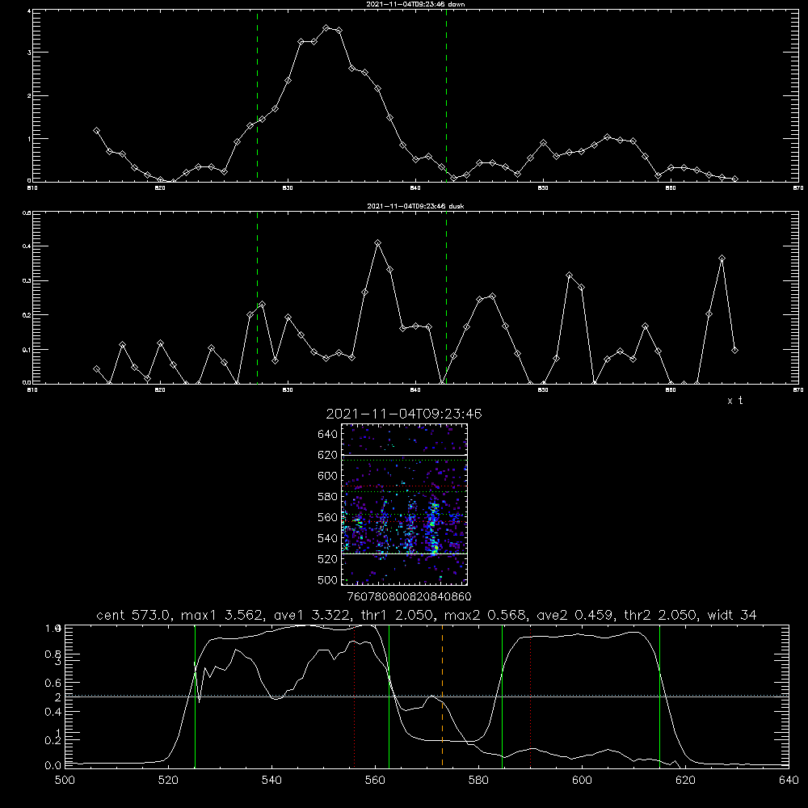Click the image x-axis tick labels "760780800820840860"
Viewport: 808px width, 808px height.
(409, 596)
